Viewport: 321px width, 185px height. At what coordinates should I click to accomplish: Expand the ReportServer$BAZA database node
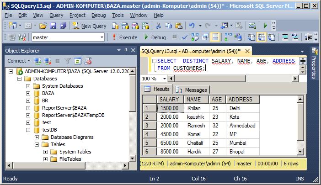28,108
